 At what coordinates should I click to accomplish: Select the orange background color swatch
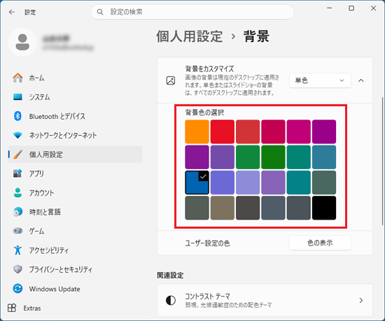pos(197,131)
